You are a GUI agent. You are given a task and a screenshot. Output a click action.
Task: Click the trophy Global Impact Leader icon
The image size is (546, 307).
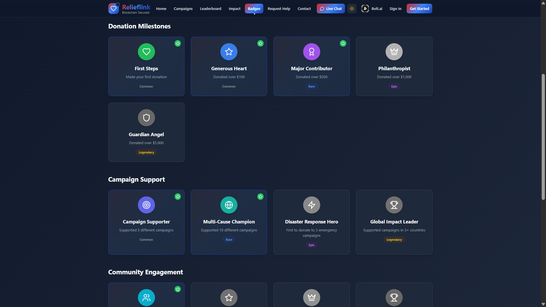point(394,205)
